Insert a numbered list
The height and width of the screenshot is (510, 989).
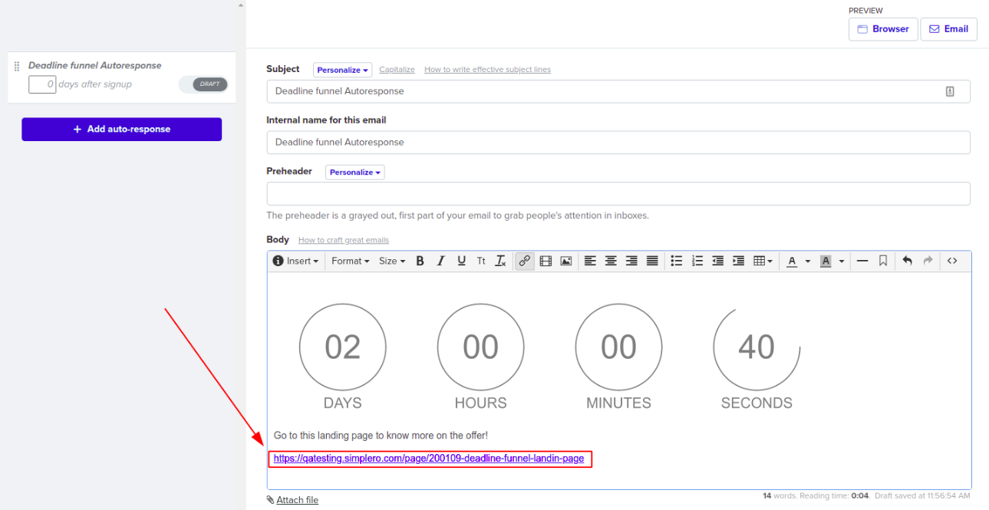point(697,261)
